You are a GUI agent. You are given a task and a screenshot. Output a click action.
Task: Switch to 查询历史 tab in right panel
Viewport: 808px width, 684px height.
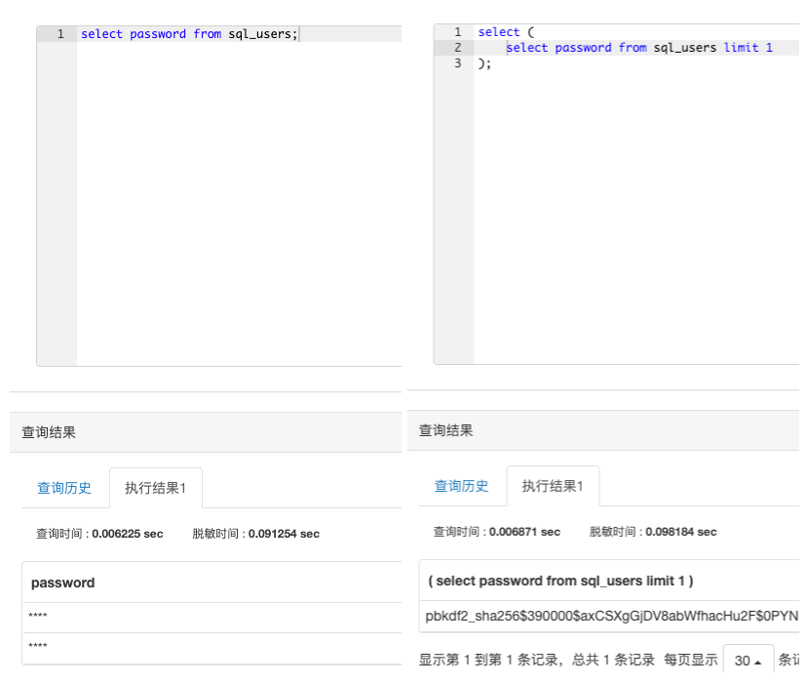(x=461, y=485)
